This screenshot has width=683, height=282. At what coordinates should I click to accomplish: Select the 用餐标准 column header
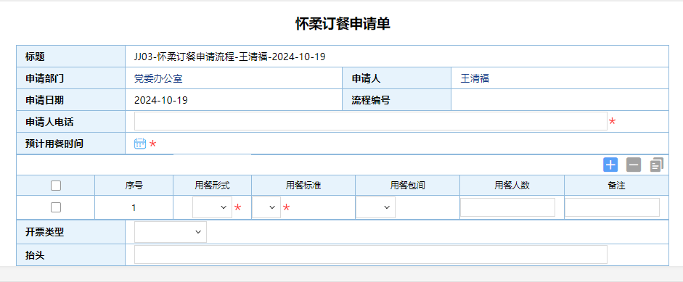click(303, 186)
